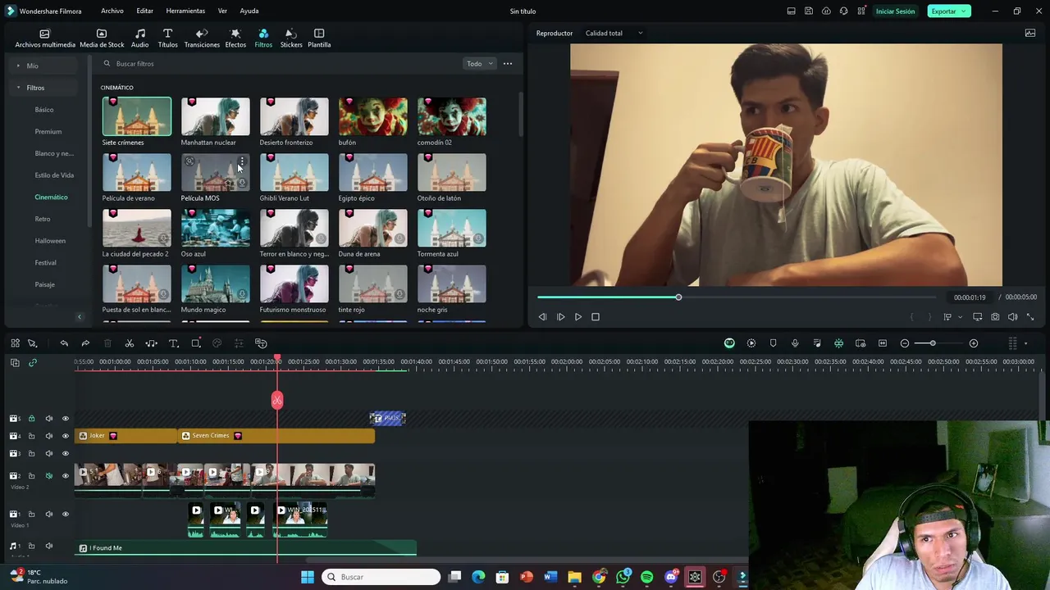The image size is (1050, 590).
Task: Enter fullscreen preview mode
Action: pos(1030,317)
